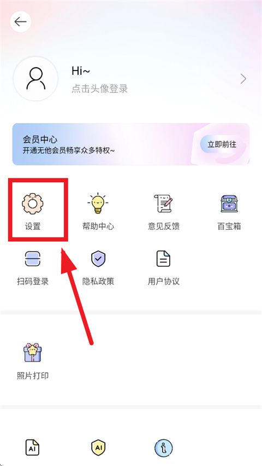
Task: Go back with the arrow button
Action: pos(21,21)
